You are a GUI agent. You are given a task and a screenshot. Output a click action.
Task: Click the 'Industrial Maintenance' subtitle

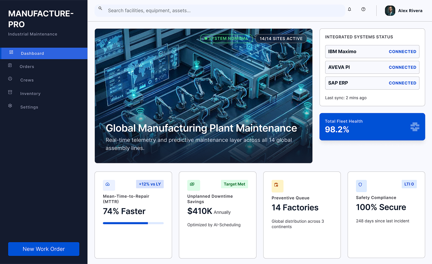pos(33,34)
